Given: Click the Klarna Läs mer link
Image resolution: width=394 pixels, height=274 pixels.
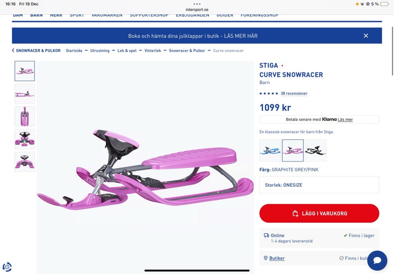Looking at the screenshot, I should [x=345, y=120].
